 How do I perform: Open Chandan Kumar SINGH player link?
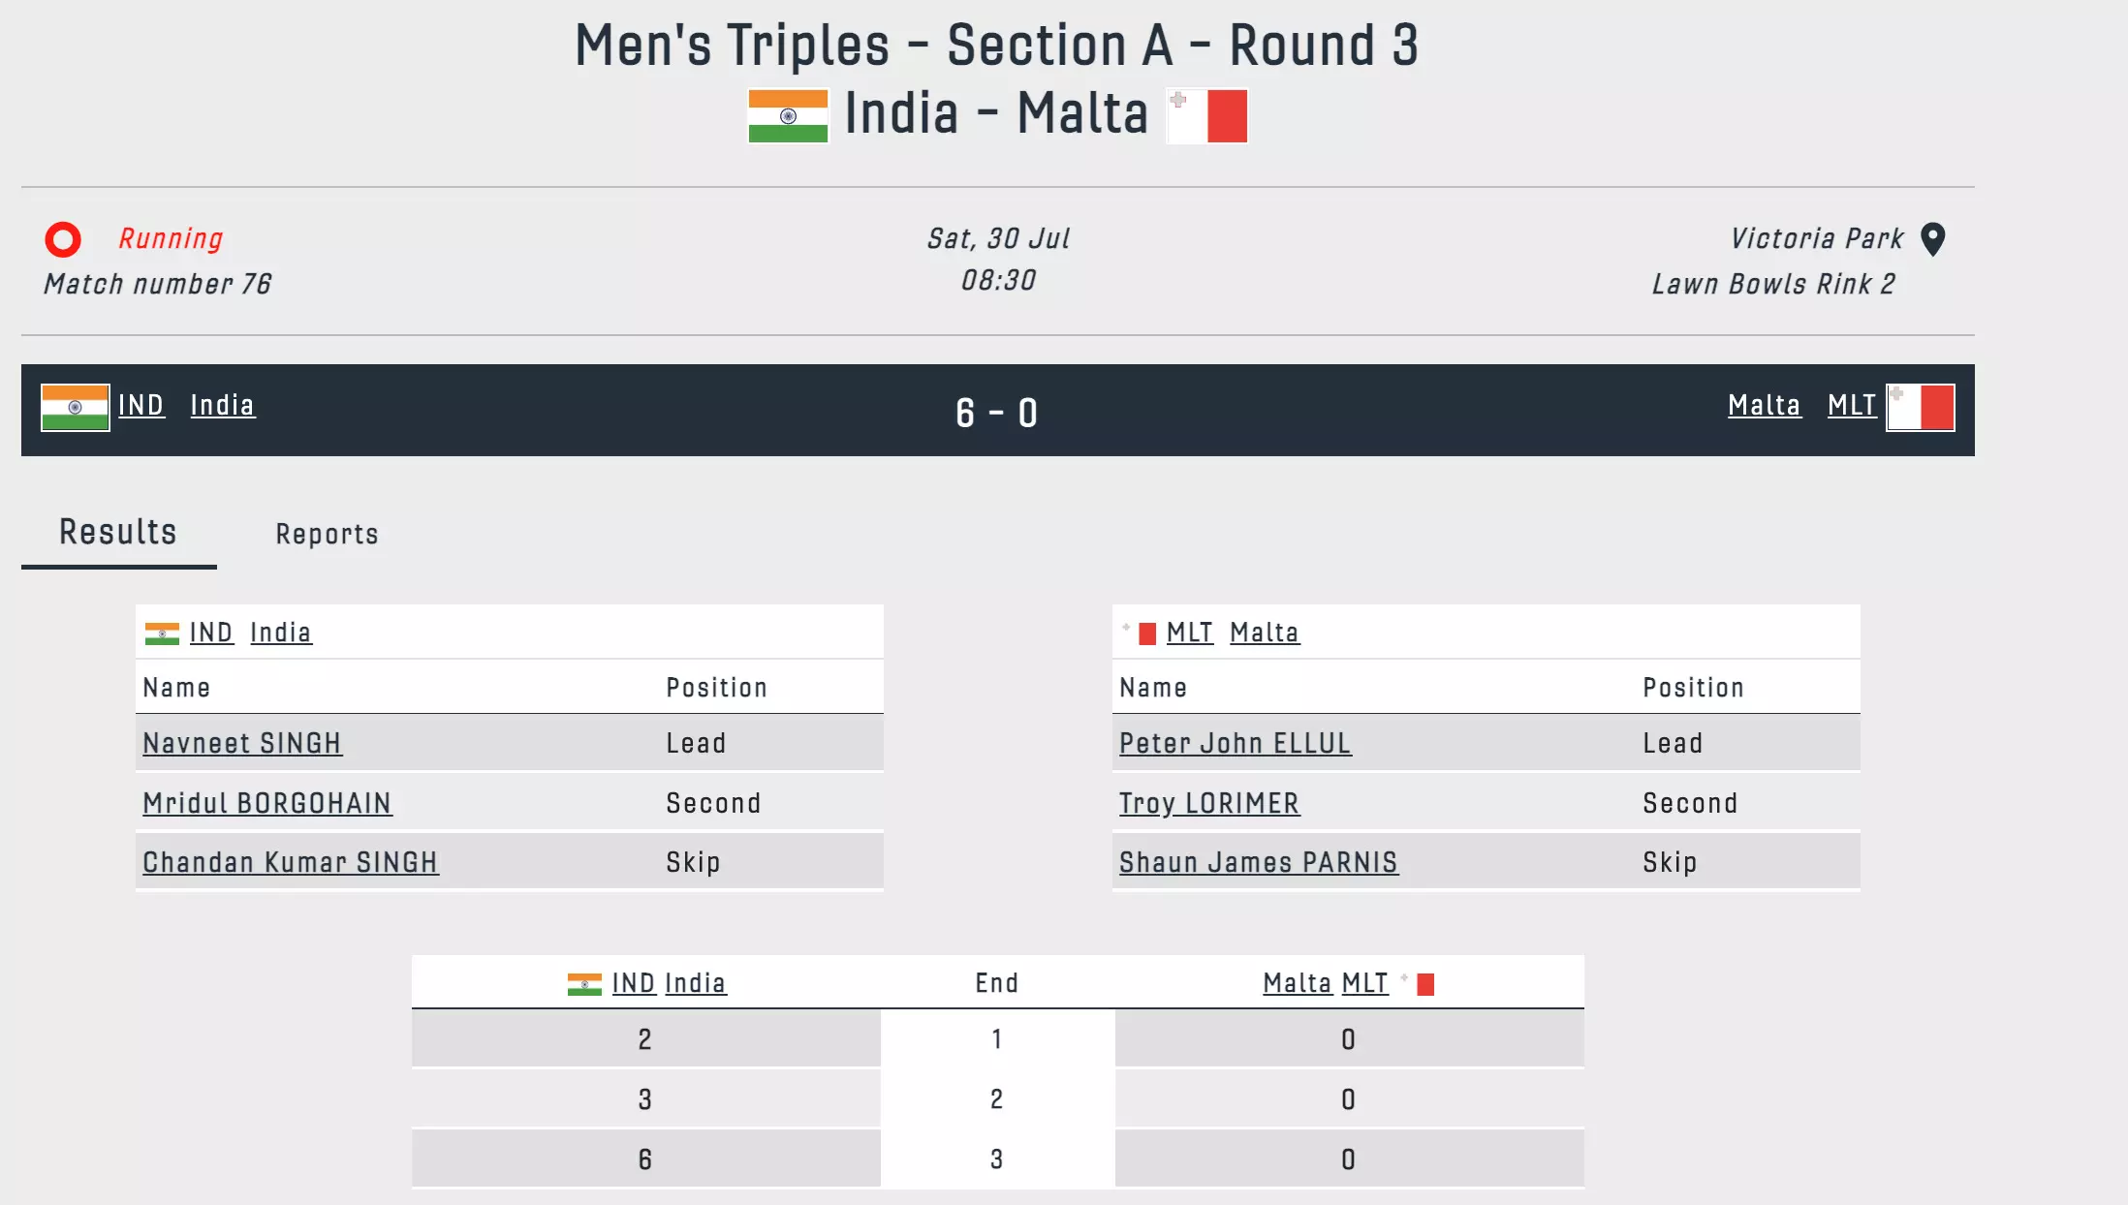(291, 862)
